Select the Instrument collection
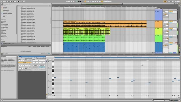The height and width of the screenshot is (102, 181). (5, 7)
